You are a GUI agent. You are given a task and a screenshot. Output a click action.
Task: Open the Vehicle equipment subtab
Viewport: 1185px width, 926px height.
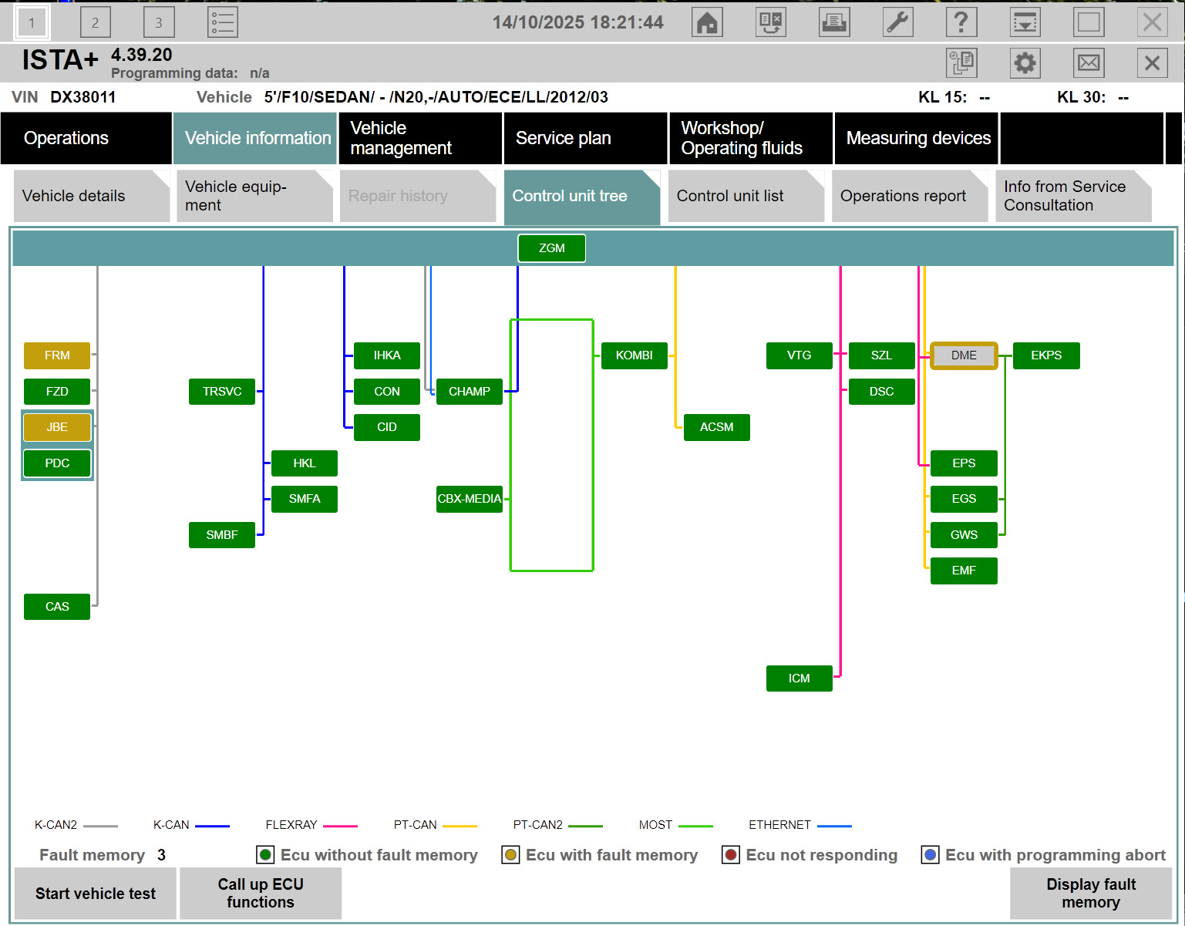[x=254, y=196]
